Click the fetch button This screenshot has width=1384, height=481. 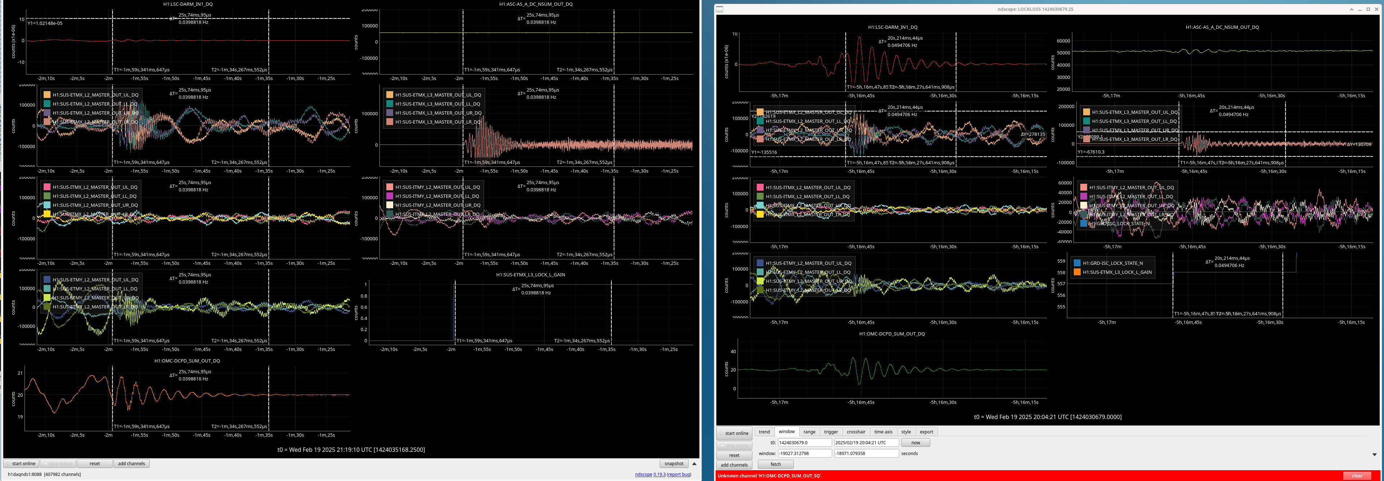click(x=775, y=464)
